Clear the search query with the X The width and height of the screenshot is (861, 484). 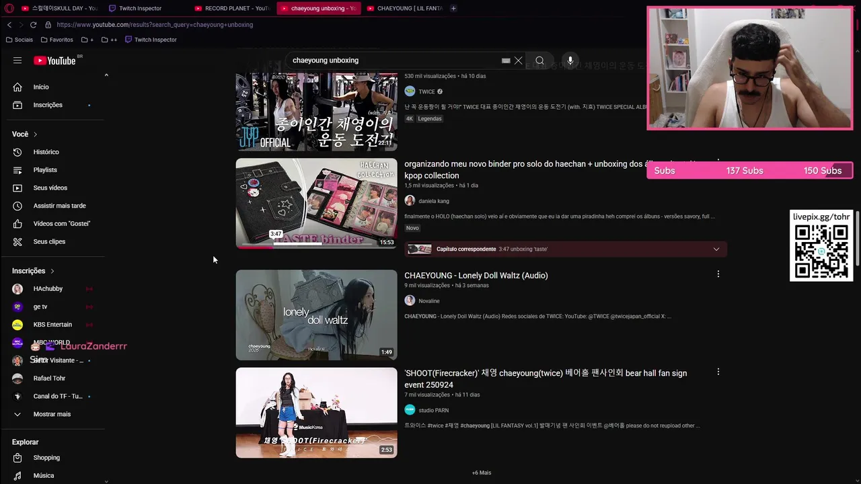[519, 61]
